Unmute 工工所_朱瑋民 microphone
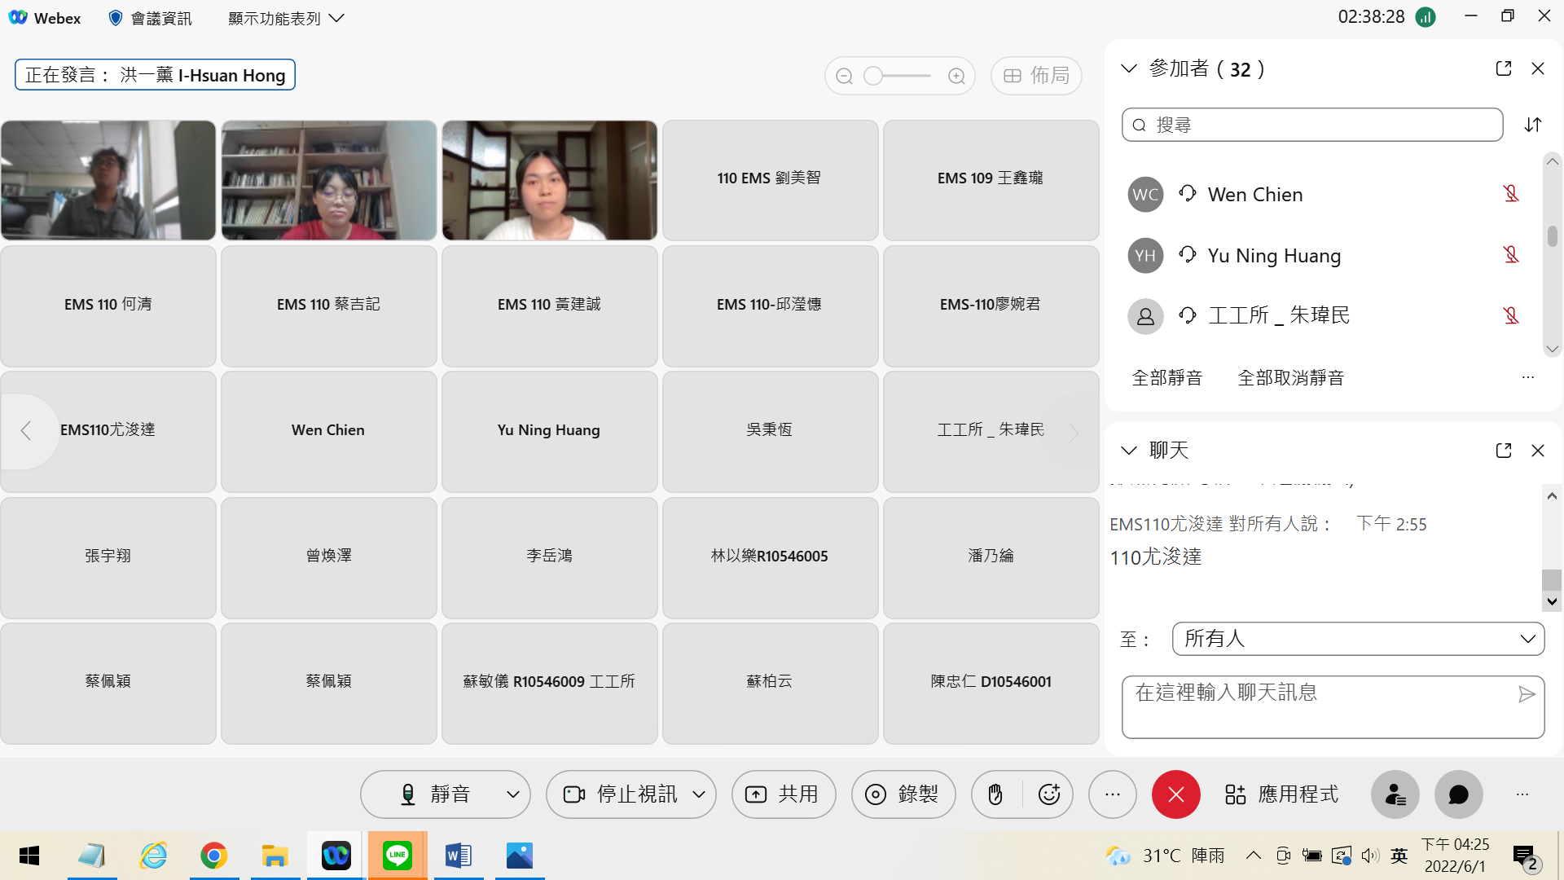This screenshot has height=880, width=1564. pyautogui.click(x=1511, y=315)
